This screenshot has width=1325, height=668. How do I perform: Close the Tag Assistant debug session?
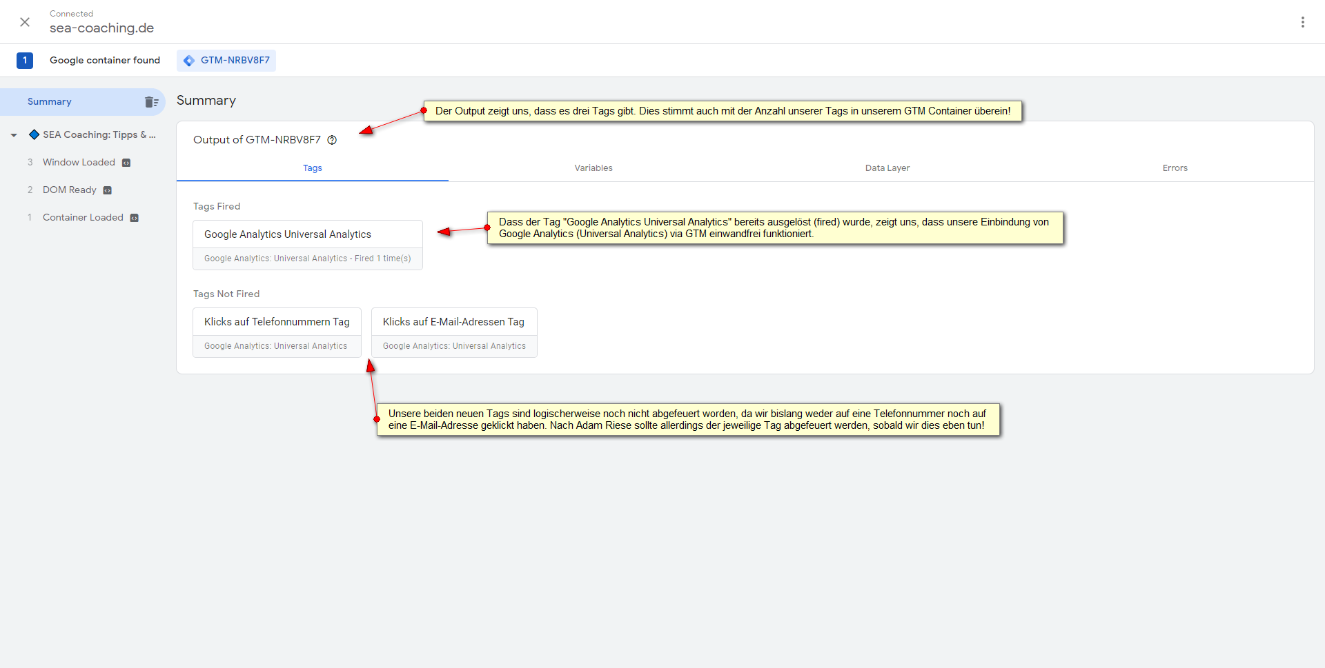(x=25, y=22)
